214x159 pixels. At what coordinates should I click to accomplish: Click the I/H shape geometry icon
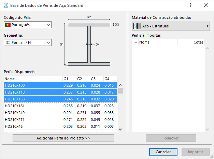coord(8,42)
